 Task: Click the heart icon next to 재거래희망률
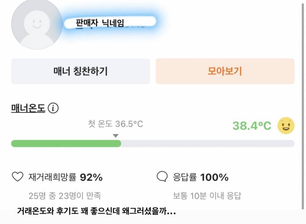click(18, 177)
